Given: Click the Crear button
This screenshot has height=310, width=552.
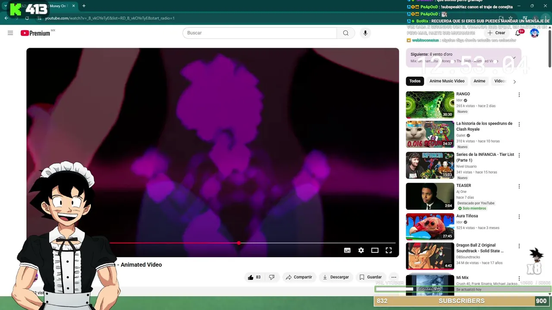Looking at the screenshot, I should [x=496, y=33].
